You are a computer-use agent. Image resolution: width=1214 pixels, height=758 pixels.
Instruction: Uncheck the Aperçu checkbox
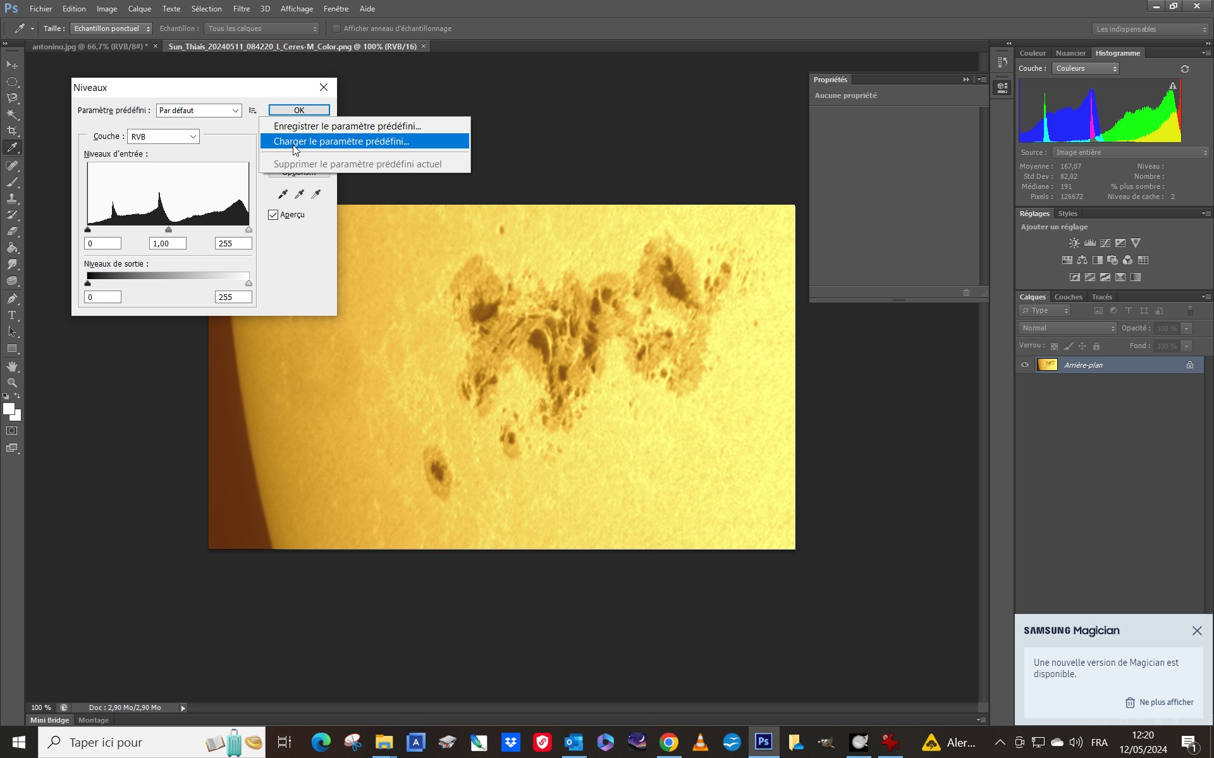point(273,215)
